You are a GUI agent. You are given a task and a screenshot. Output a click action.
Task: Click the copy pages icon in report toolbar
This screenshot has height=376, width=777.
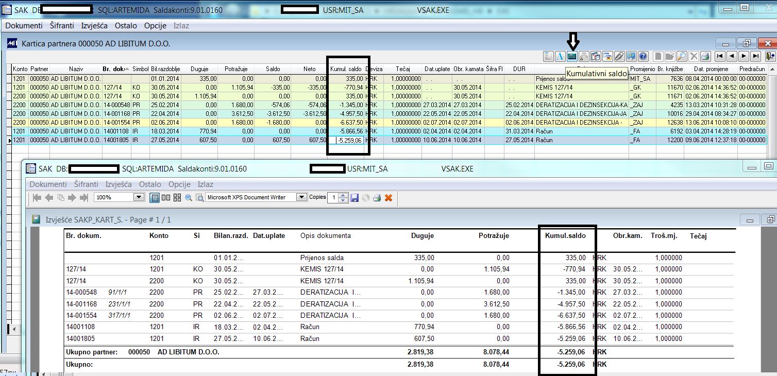click(x=61, y=197)
